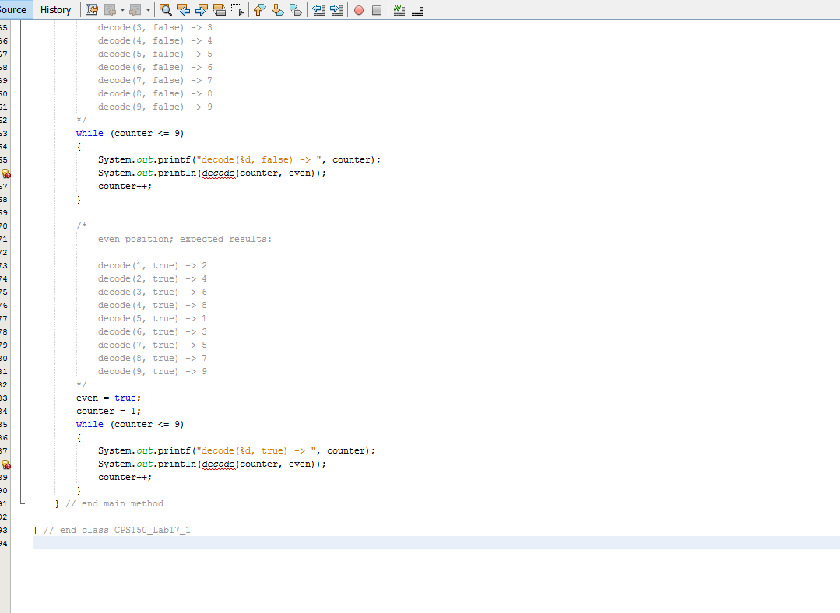Screen dimensions: 840x613
Task: Click the Find Selection magnifier icon
Action: point(166,9)
